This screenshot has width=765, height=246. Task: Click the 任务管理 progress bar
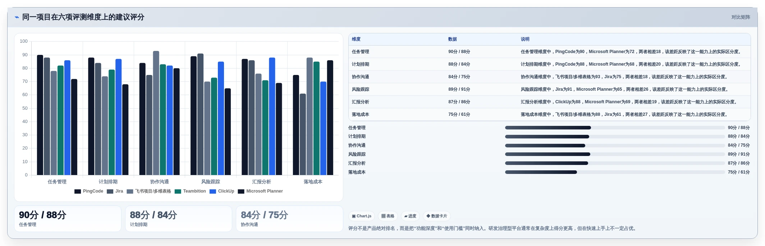click(x=615, y=128)
